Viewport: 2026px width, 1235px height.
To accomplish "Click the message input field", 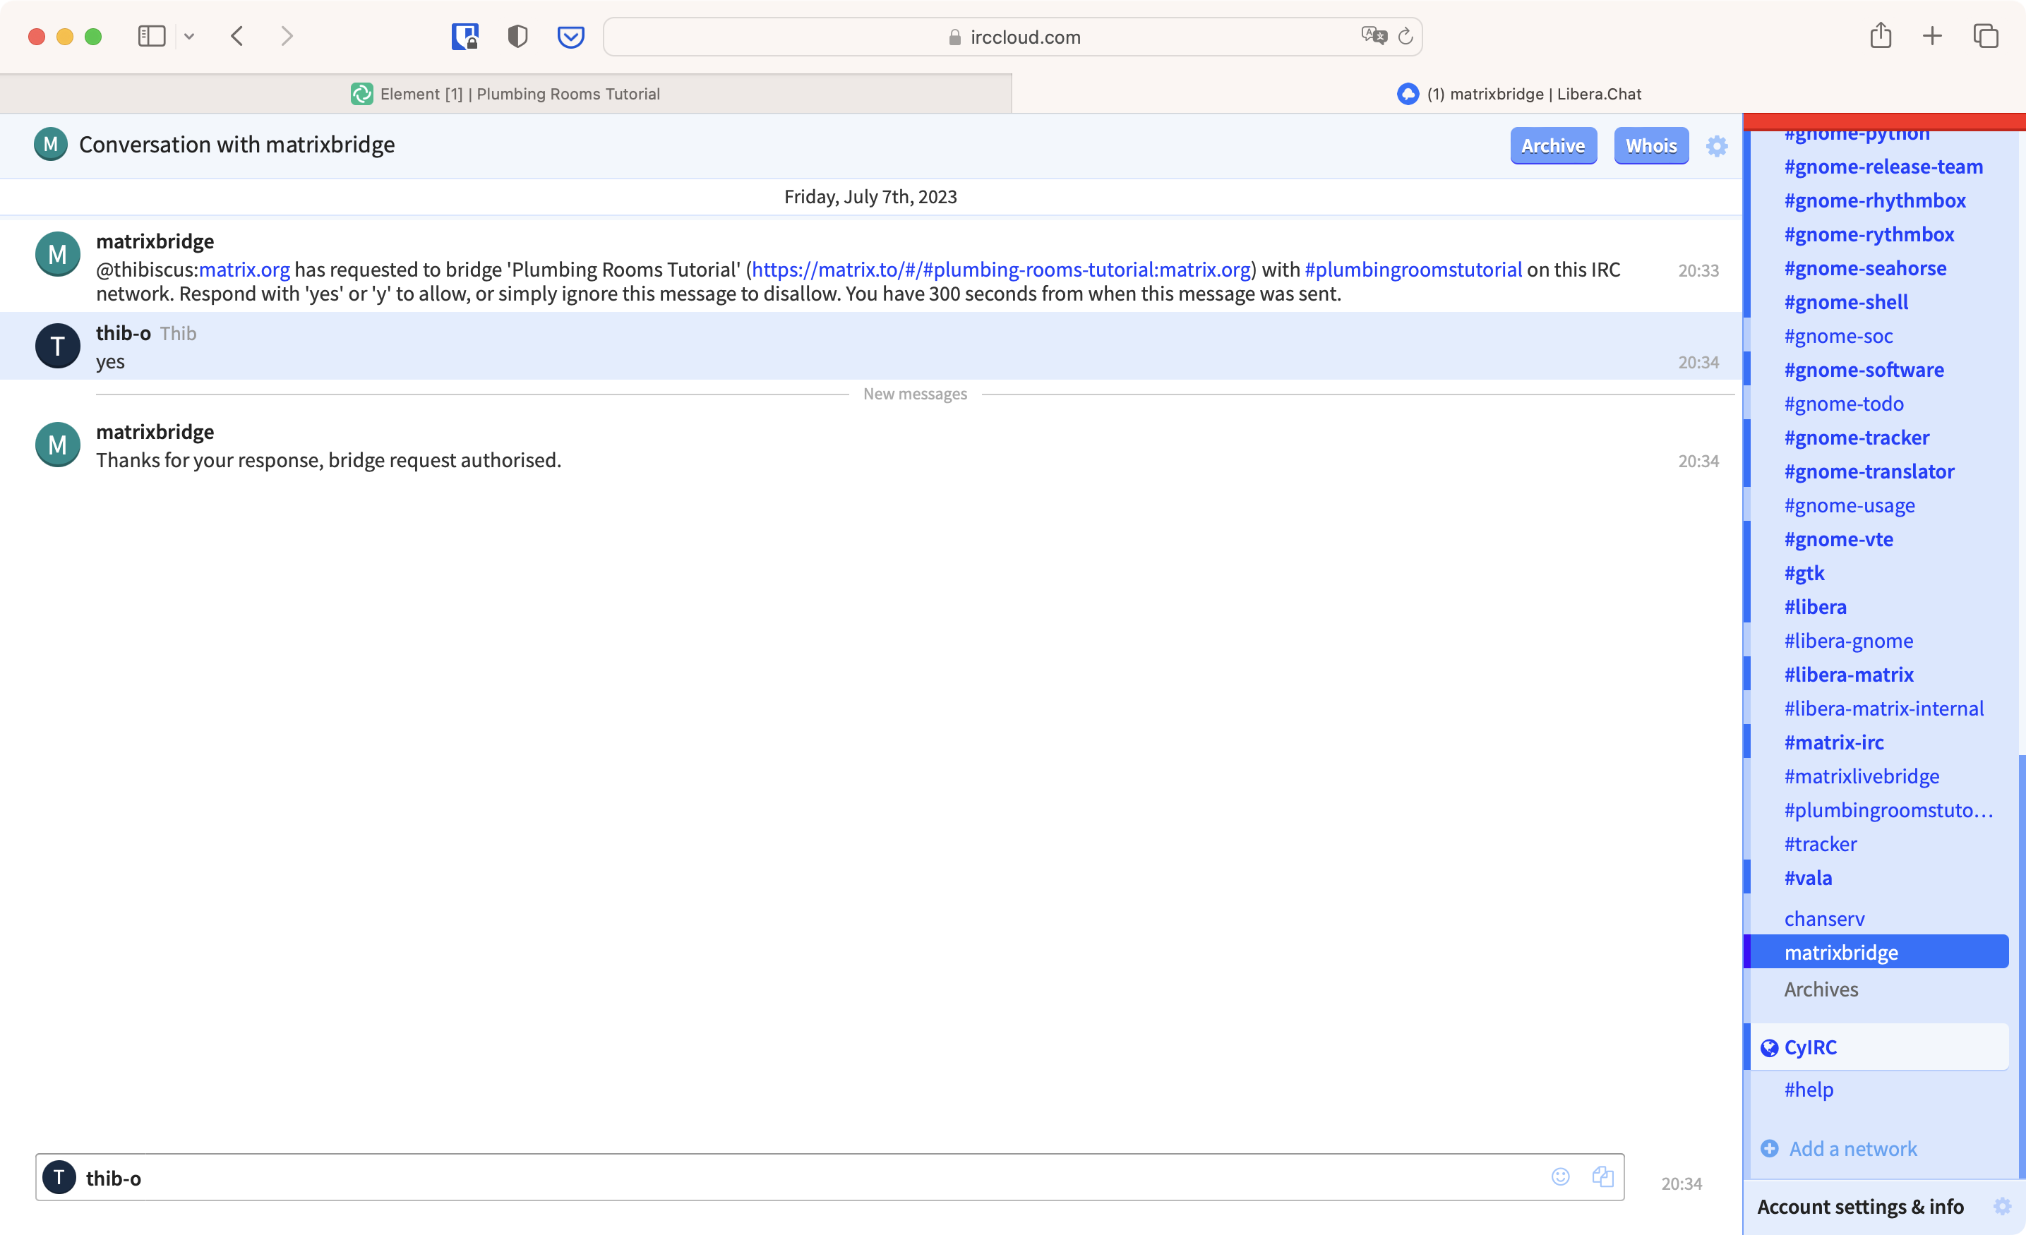I will 822,1177.
